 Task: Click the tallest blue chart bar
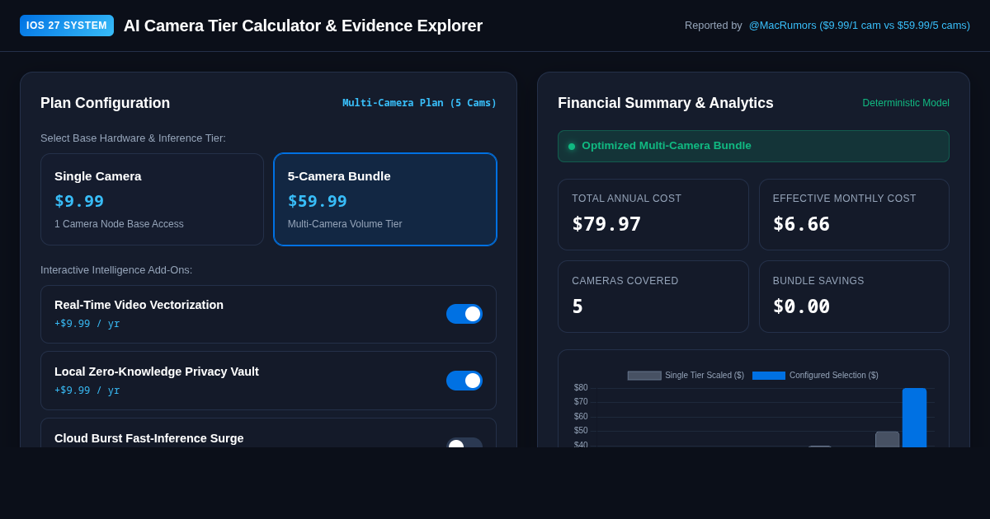[x=914, y=418]
